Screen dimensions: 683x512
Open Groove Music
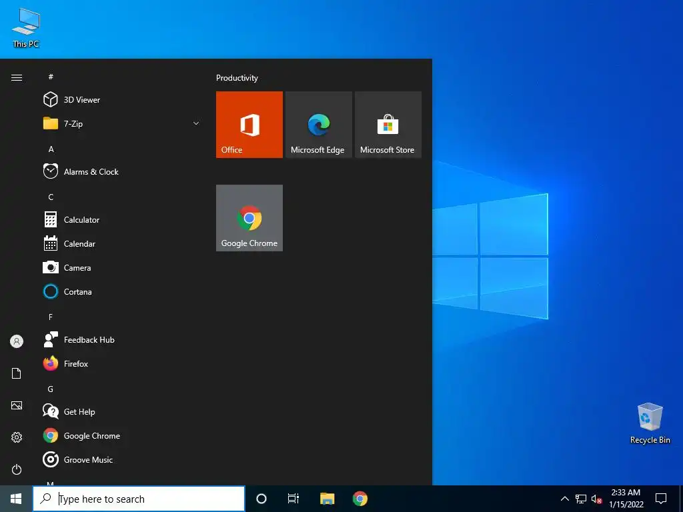[122, 459]
